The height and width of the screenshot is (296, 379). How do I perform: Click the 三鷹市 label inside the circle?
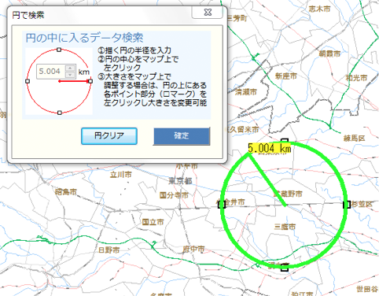coord(285,227)
